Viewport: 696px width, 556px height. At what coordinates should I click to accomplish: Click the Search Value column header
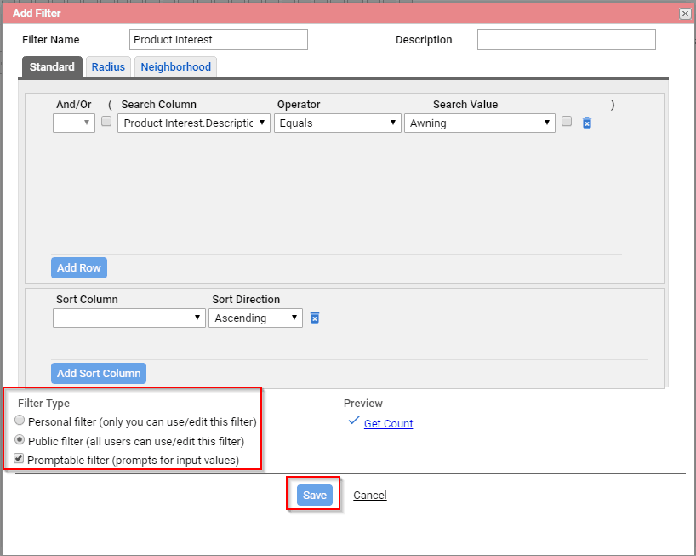click(465, 105)
